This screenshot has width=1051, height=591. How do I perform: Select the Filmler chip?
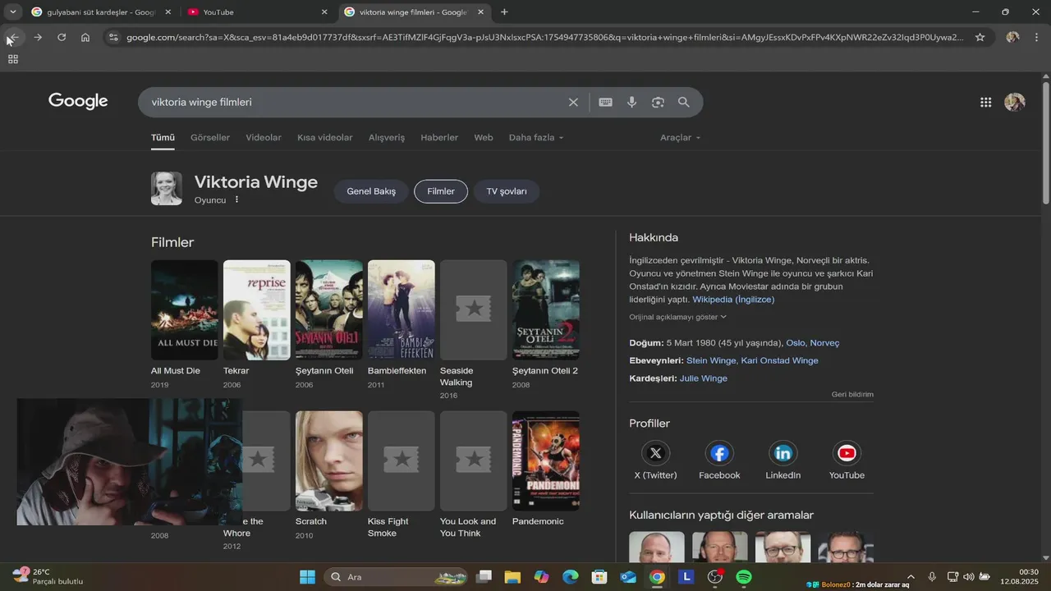pos(441,191)
